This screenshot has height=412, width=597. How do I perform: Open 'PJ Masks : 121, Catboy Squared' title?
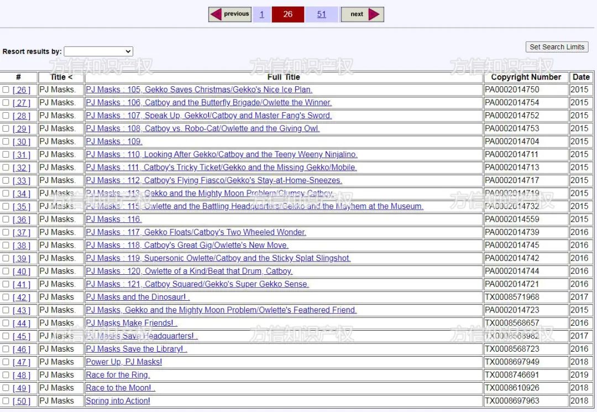(x=197, y=284)
